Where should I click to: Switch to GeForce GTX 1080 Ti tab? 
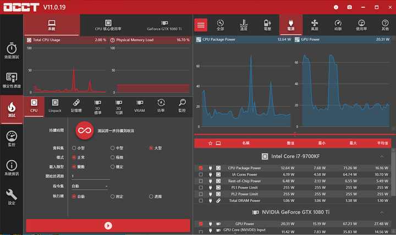[x=164, y=25]
